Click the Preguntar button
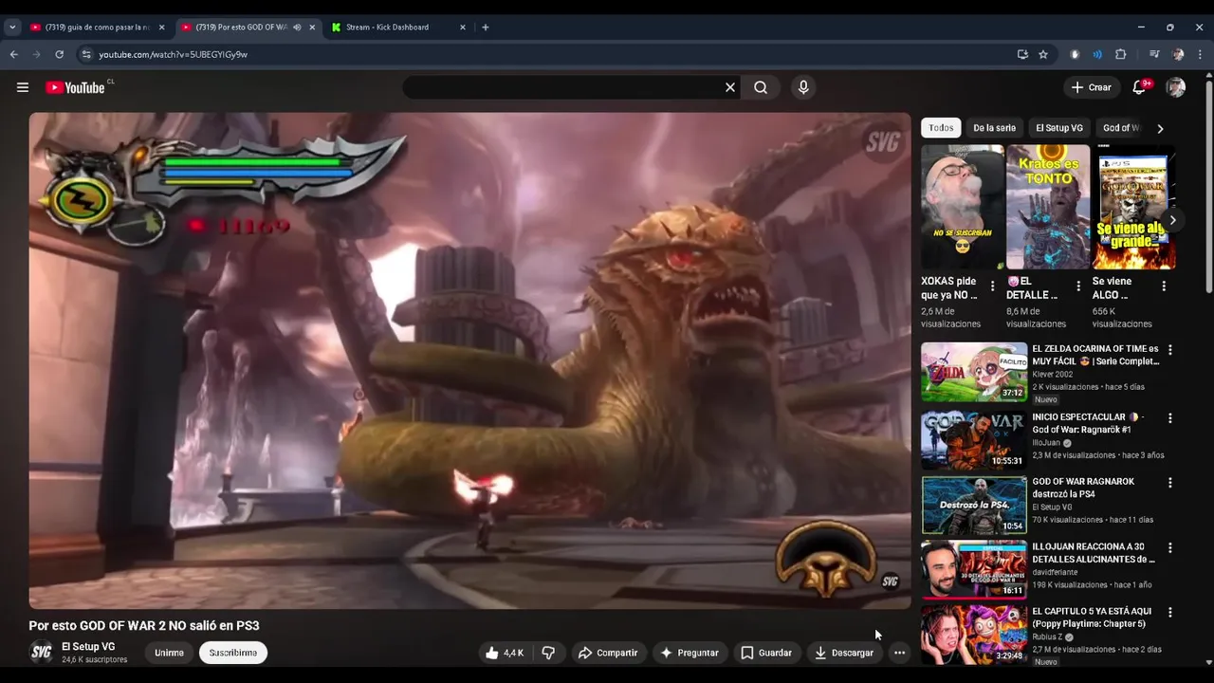The width and height of the screenshot is (1214, 683). pyautogui.click(x=689, y=653)
